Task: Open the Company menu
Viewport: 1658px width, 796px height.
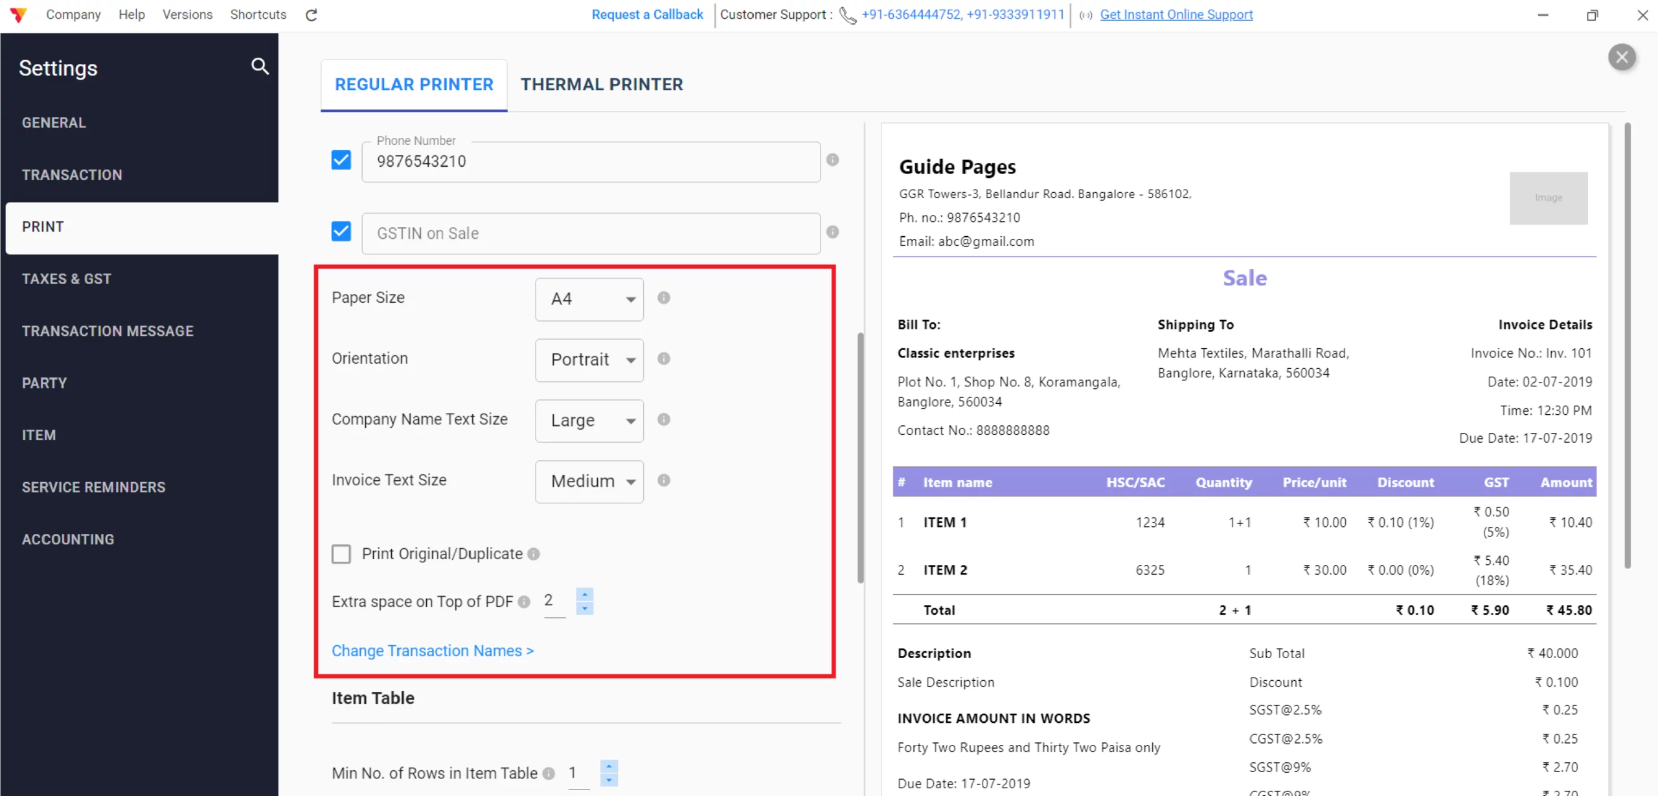Action: pyautogui.click(x=73, y=14)
